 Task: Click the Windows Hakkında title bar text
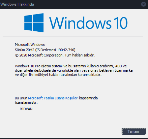[17, 4]
